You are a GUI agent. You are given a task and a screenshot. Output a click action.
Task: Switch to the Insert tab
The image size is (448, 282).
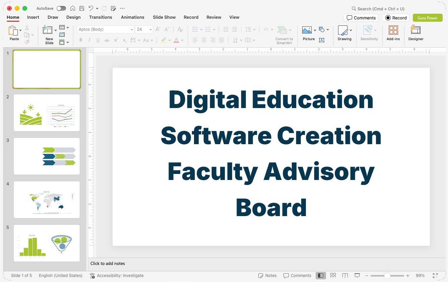(33, 17)
